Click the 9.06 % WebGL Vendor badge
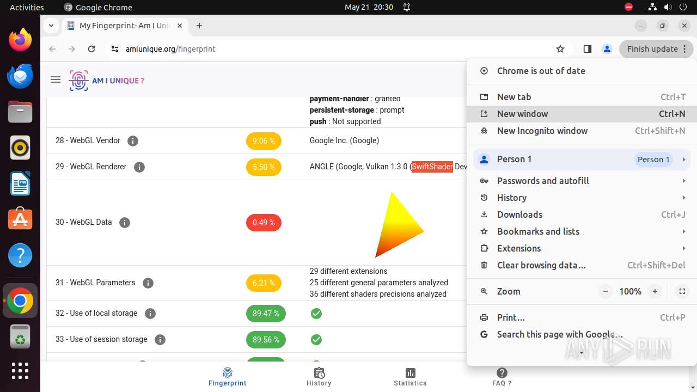 tap(264, 141)
